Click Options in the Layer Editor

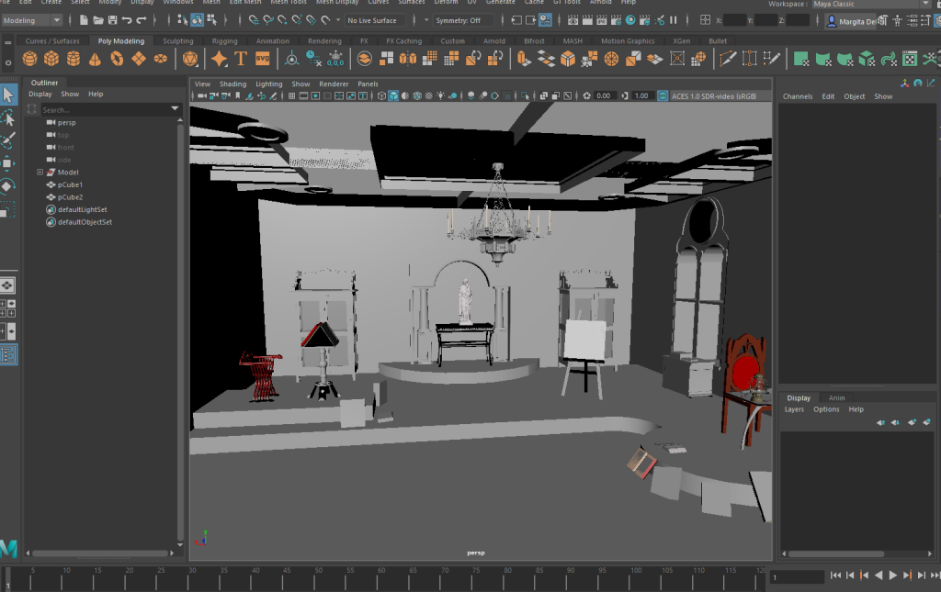click(x=826, y=409)
